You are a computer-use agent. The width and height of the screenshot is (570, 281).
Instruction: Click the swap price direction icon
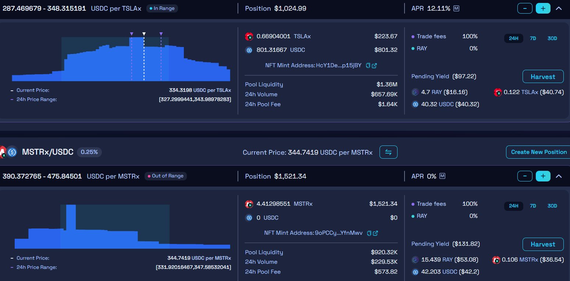point(388,152)
